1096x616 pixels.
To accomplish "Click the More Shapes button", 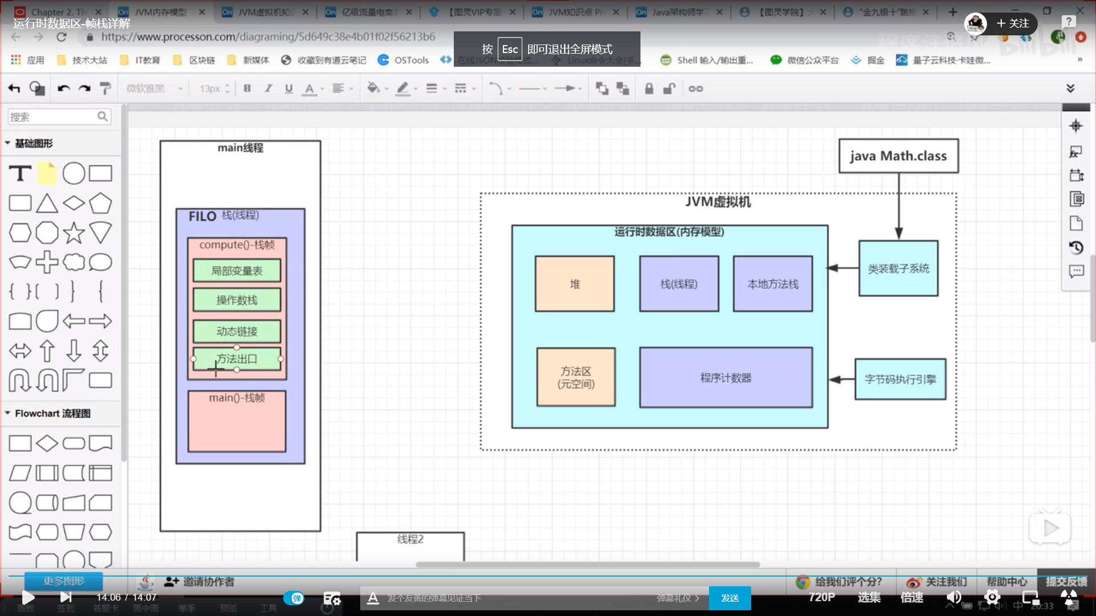I will click(x=63, y=581).
